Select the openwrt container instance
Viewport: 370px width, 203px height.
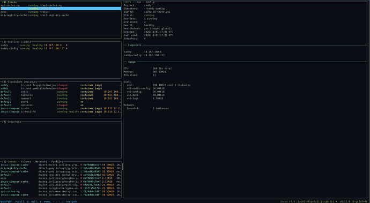pyautogui.click(x=61, y=99)
